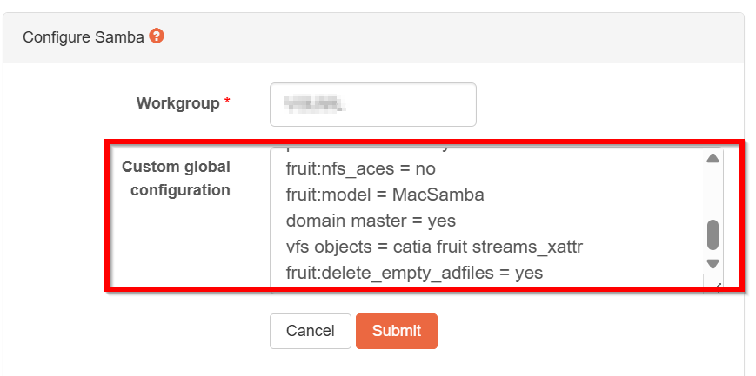Click the help icon beside Configure Samba
The image size is (756, 376).
pos(157,36)
